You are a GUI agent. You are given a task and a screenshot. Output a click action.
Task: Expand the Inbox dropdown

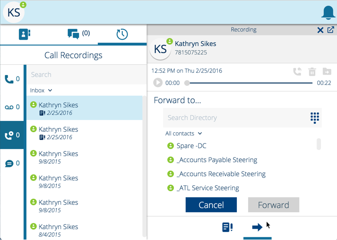(41, 90)
